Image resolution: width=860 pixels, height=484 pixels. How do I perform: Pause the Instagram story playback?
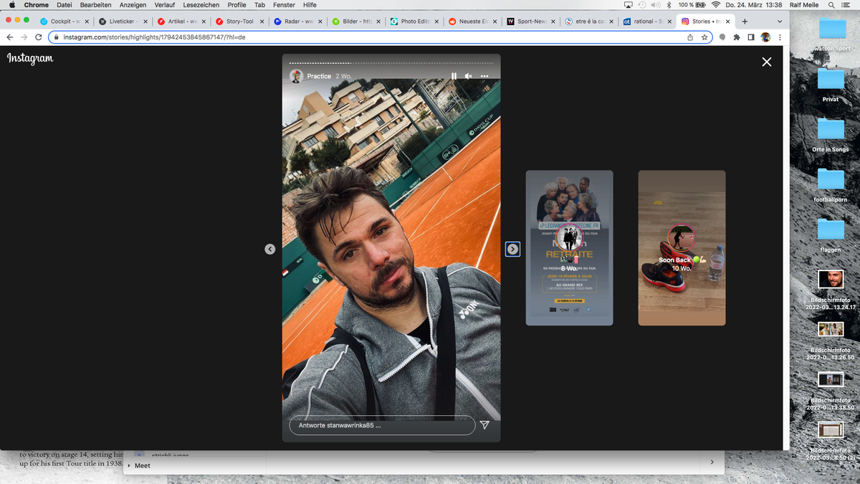click(454, 76)
